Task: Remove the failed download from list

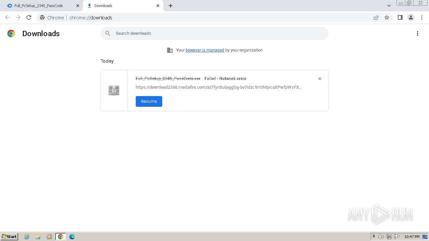Action: click(320, 79)
